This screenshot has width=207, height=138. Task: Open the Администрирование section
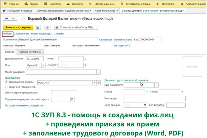click(194, 4)
